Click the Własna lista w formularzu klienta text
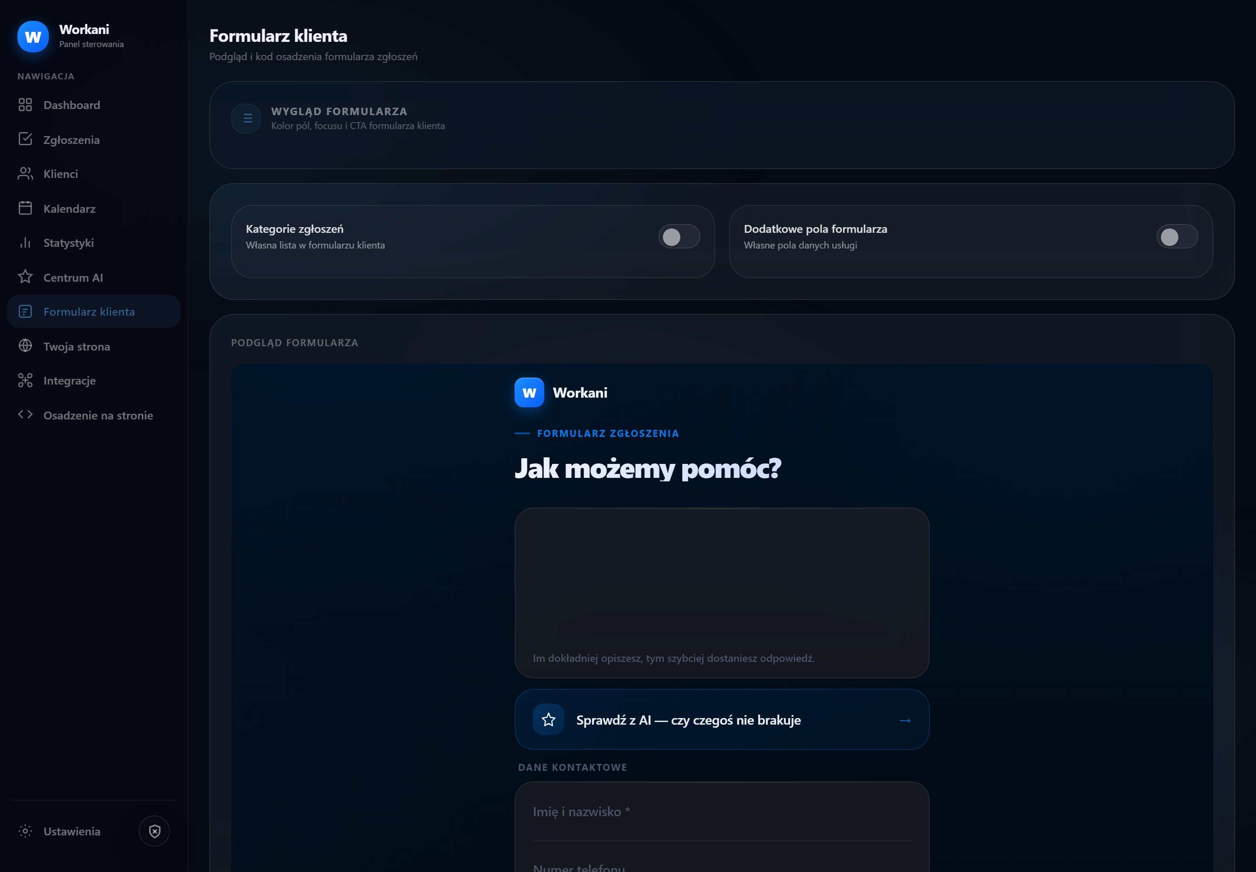The image size is (1256, 872). [315, 245]
